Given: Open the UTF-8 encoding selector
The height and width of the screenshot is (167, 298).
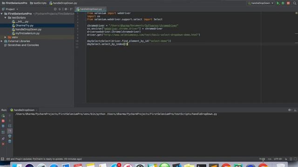Looking at the screenshot, I should pyautogui.click(x=278, y=159).
